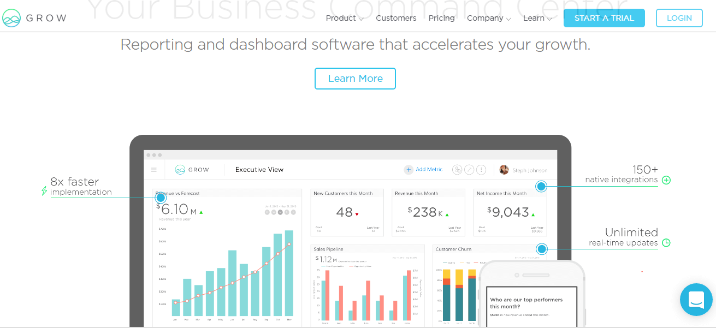
Task: Open the three-dot options icon in the dashboard
Action: pos(481,170)
